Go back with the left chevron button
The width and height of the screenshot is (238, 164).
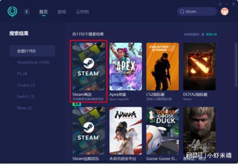(27, 12)
